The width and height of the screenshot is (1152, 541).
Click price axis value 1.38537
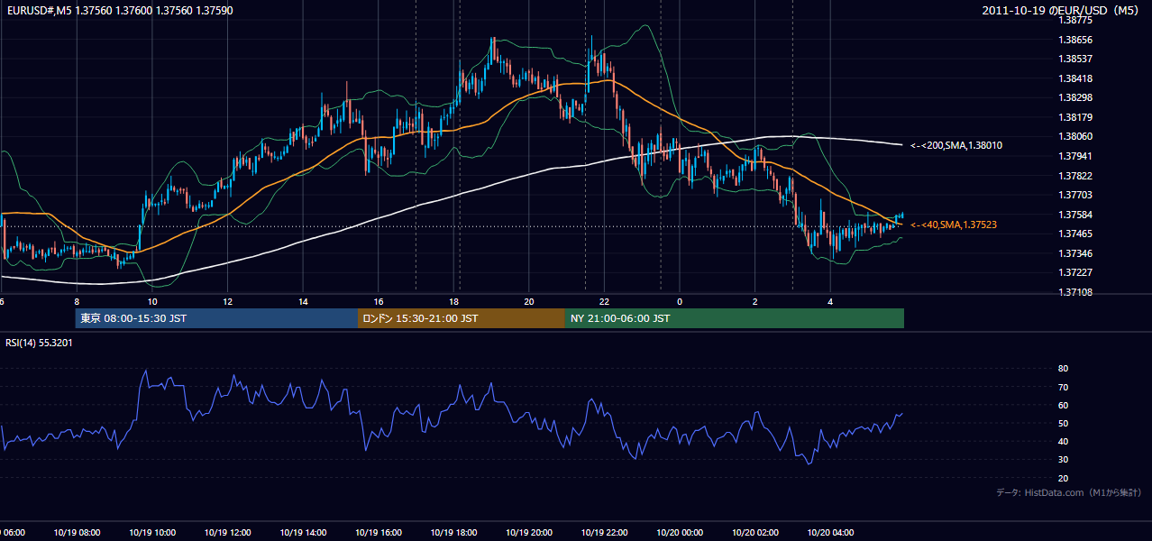(x=1075, y=59)
